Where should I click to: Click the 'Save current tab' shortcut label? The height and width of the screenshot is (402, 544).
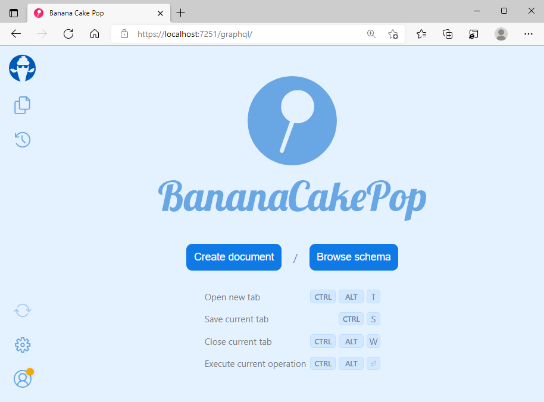coord(236,319)
